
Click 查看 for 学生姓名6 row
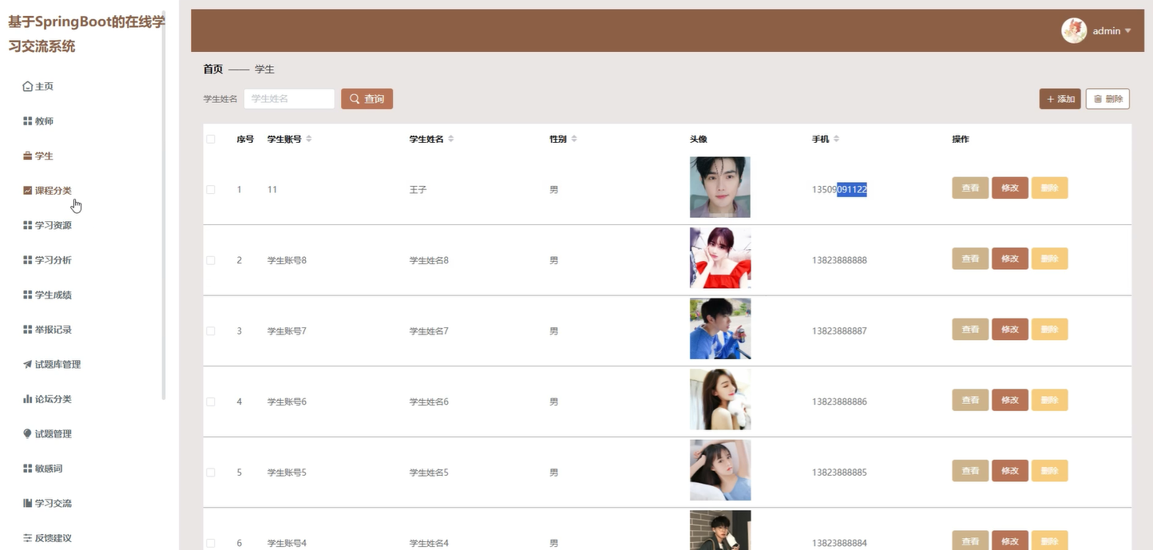970,400
